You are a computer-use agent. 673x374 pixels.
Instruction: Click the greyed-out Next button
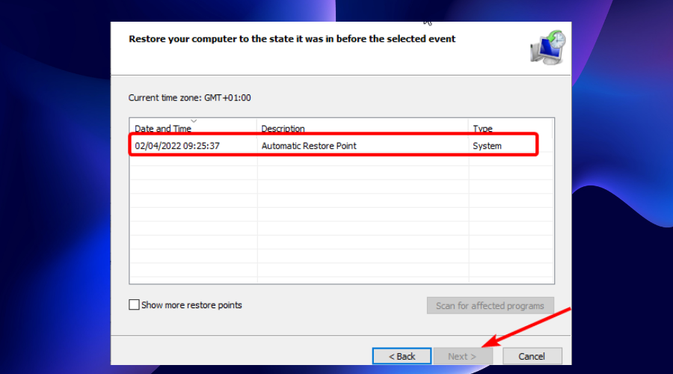click(463, 356)
